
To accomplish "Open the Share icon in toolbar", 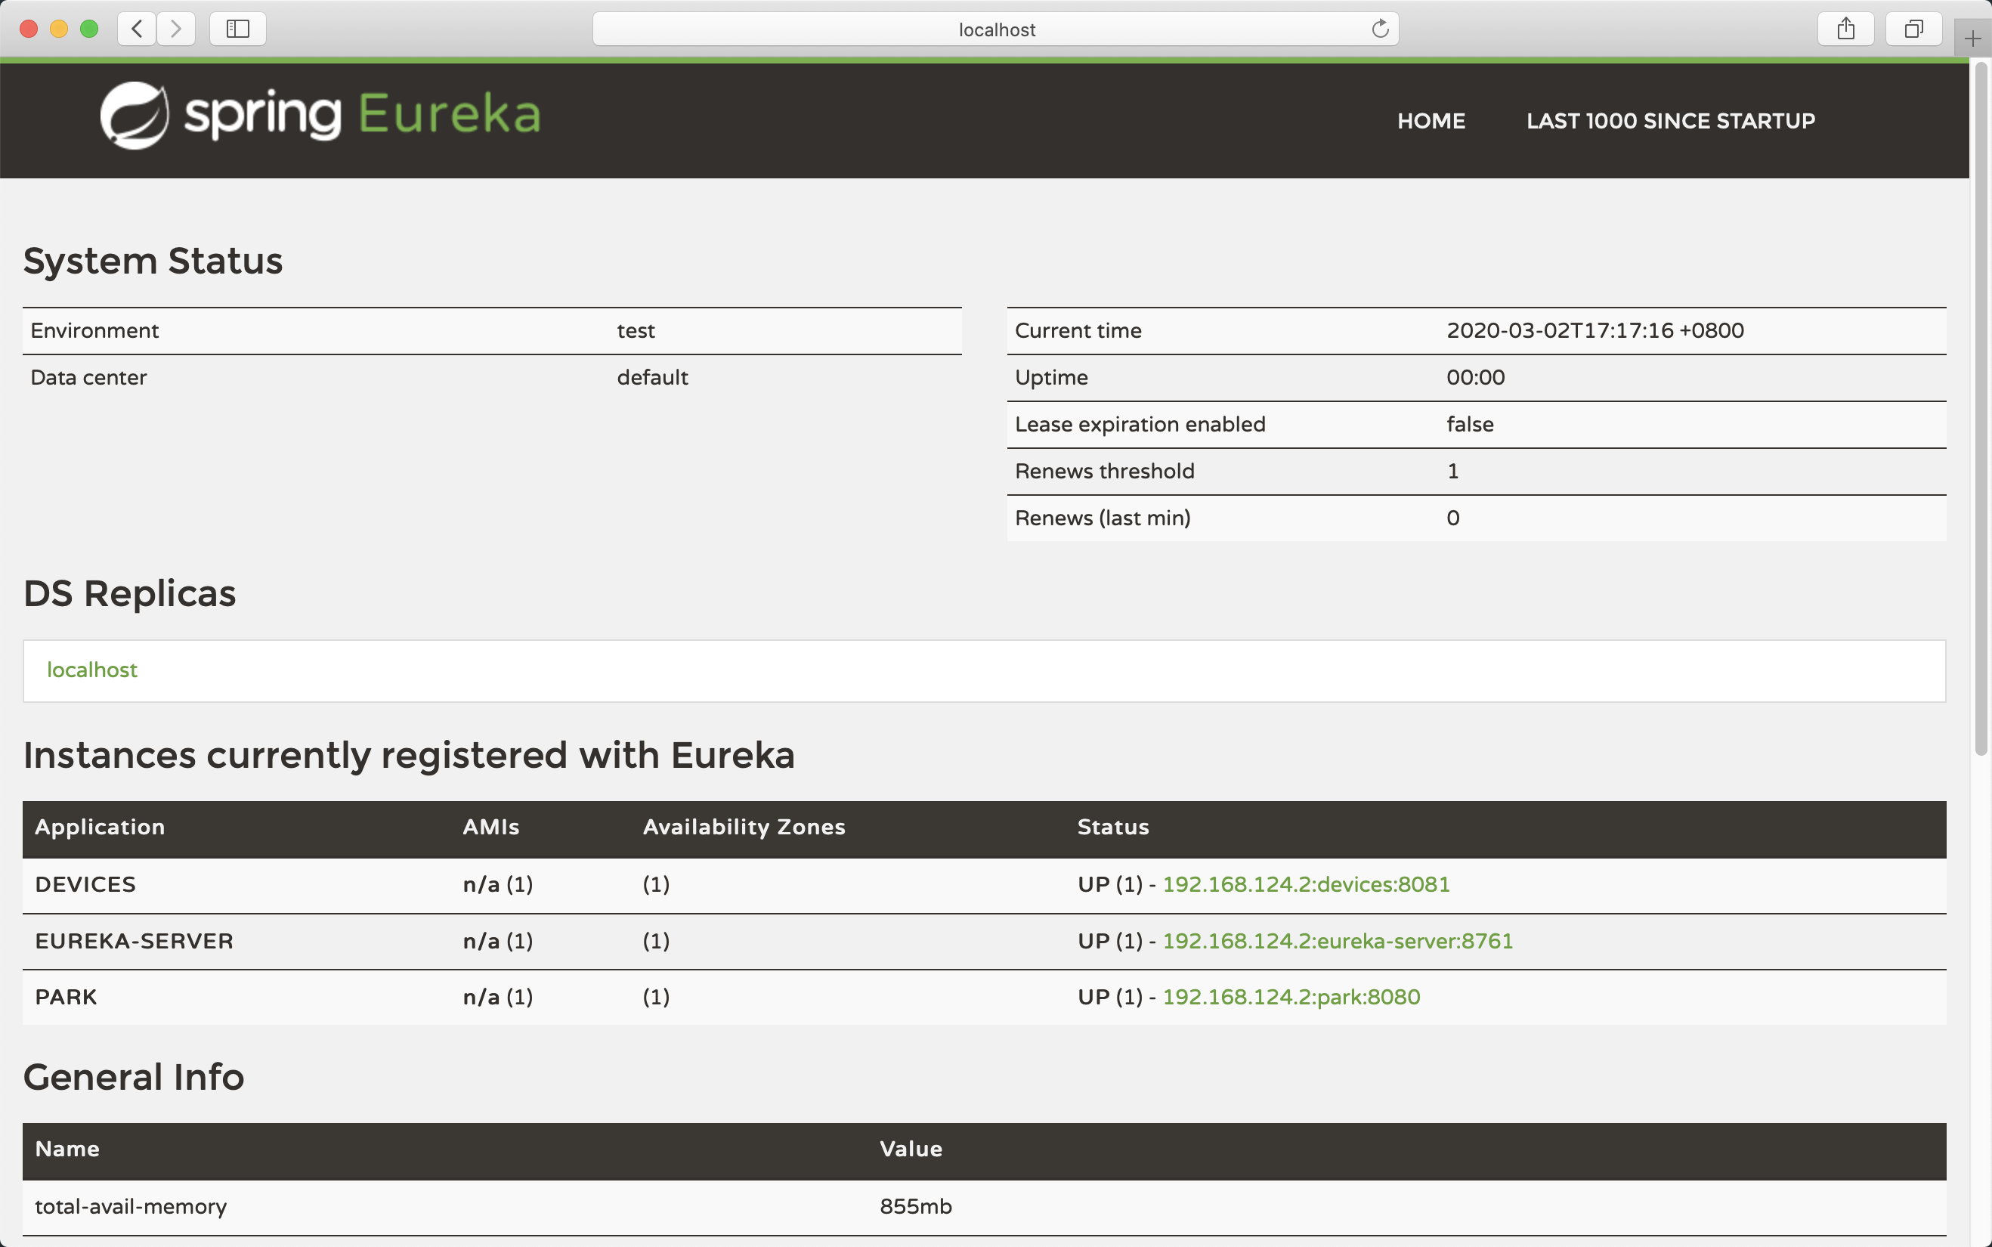I will 1845,29.
